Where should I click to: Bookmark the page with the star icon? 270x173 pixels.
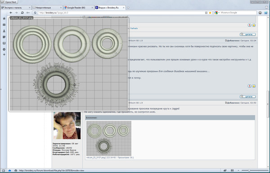[210, 13]
